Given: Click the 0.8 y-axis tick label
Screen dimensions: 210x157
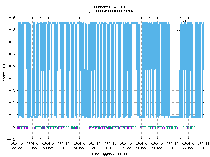Looking at the screenshot, I should pos(12,29).
